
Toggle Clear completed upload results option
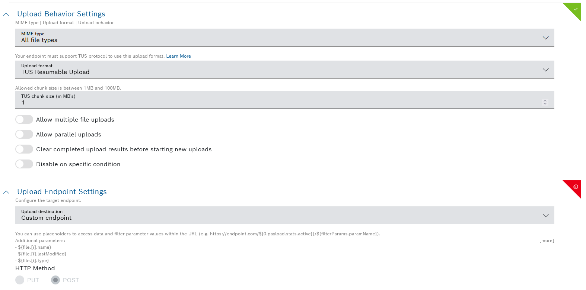pyautogui.click(x=24, y=149)
